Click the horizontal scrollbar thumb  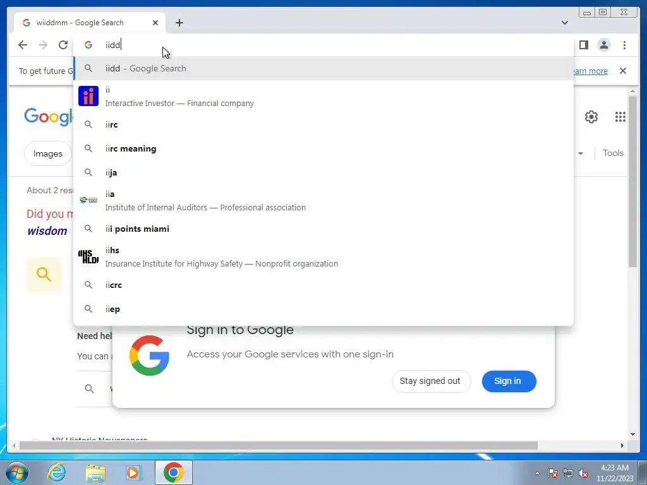point(279,445)
